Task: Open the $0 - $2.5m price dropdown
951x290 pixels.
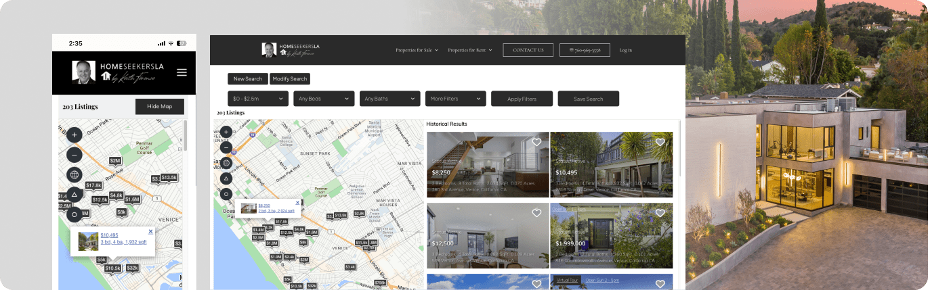Action: [x=258, y=99]
